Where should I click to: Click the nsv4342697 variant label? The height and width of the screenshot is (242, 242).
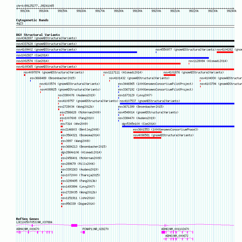click(x=46, y=38)
